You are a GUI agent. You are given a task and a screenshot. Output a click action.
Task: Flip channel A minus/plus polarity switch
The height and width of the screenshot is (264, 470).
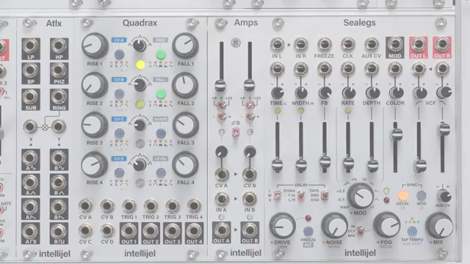[222, 117]
